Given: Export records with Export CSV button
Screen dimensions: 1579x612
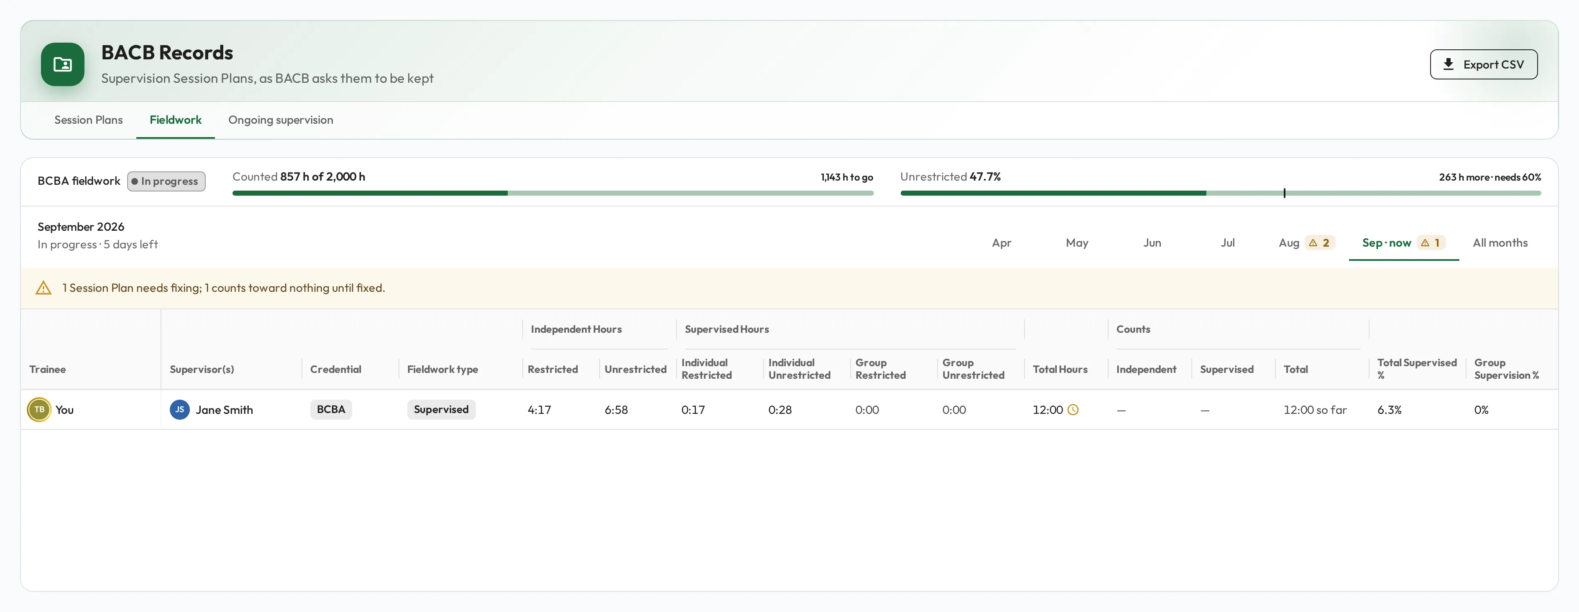Looking at the screenshot, I should pyautogui.click(x=1483, y=64).
